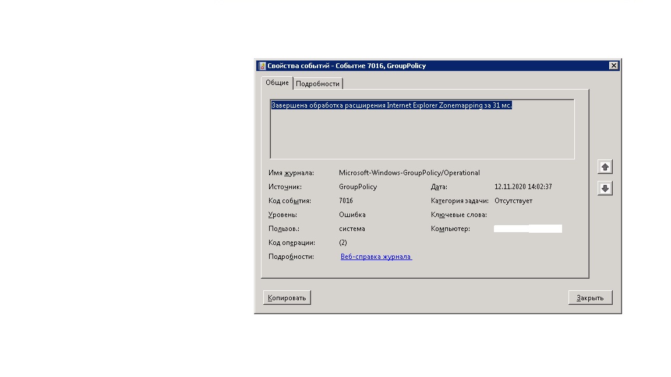
Task: Close the event properties dialog window
Action: [614, 65]
